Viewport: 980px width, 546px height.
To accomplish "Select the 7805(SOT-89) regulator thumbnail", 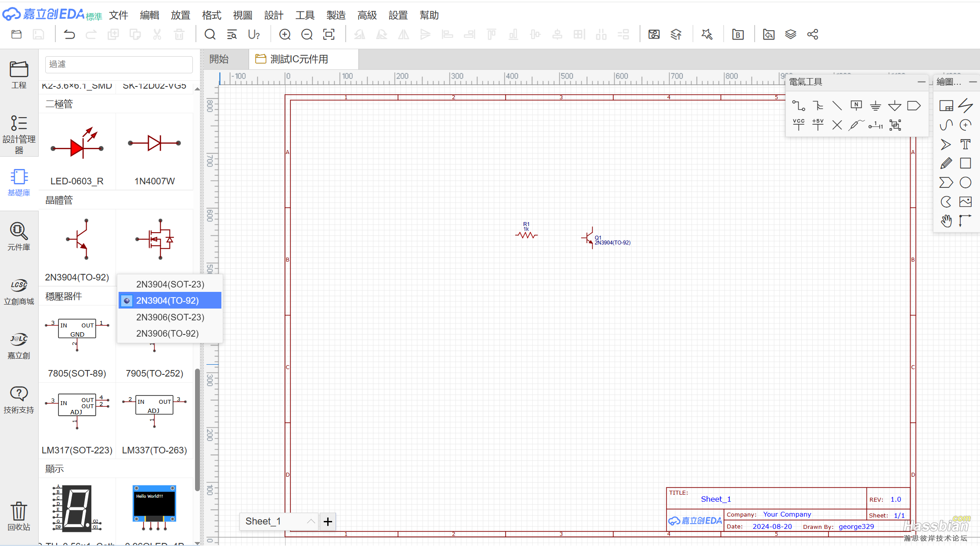I will pos(77,344).
